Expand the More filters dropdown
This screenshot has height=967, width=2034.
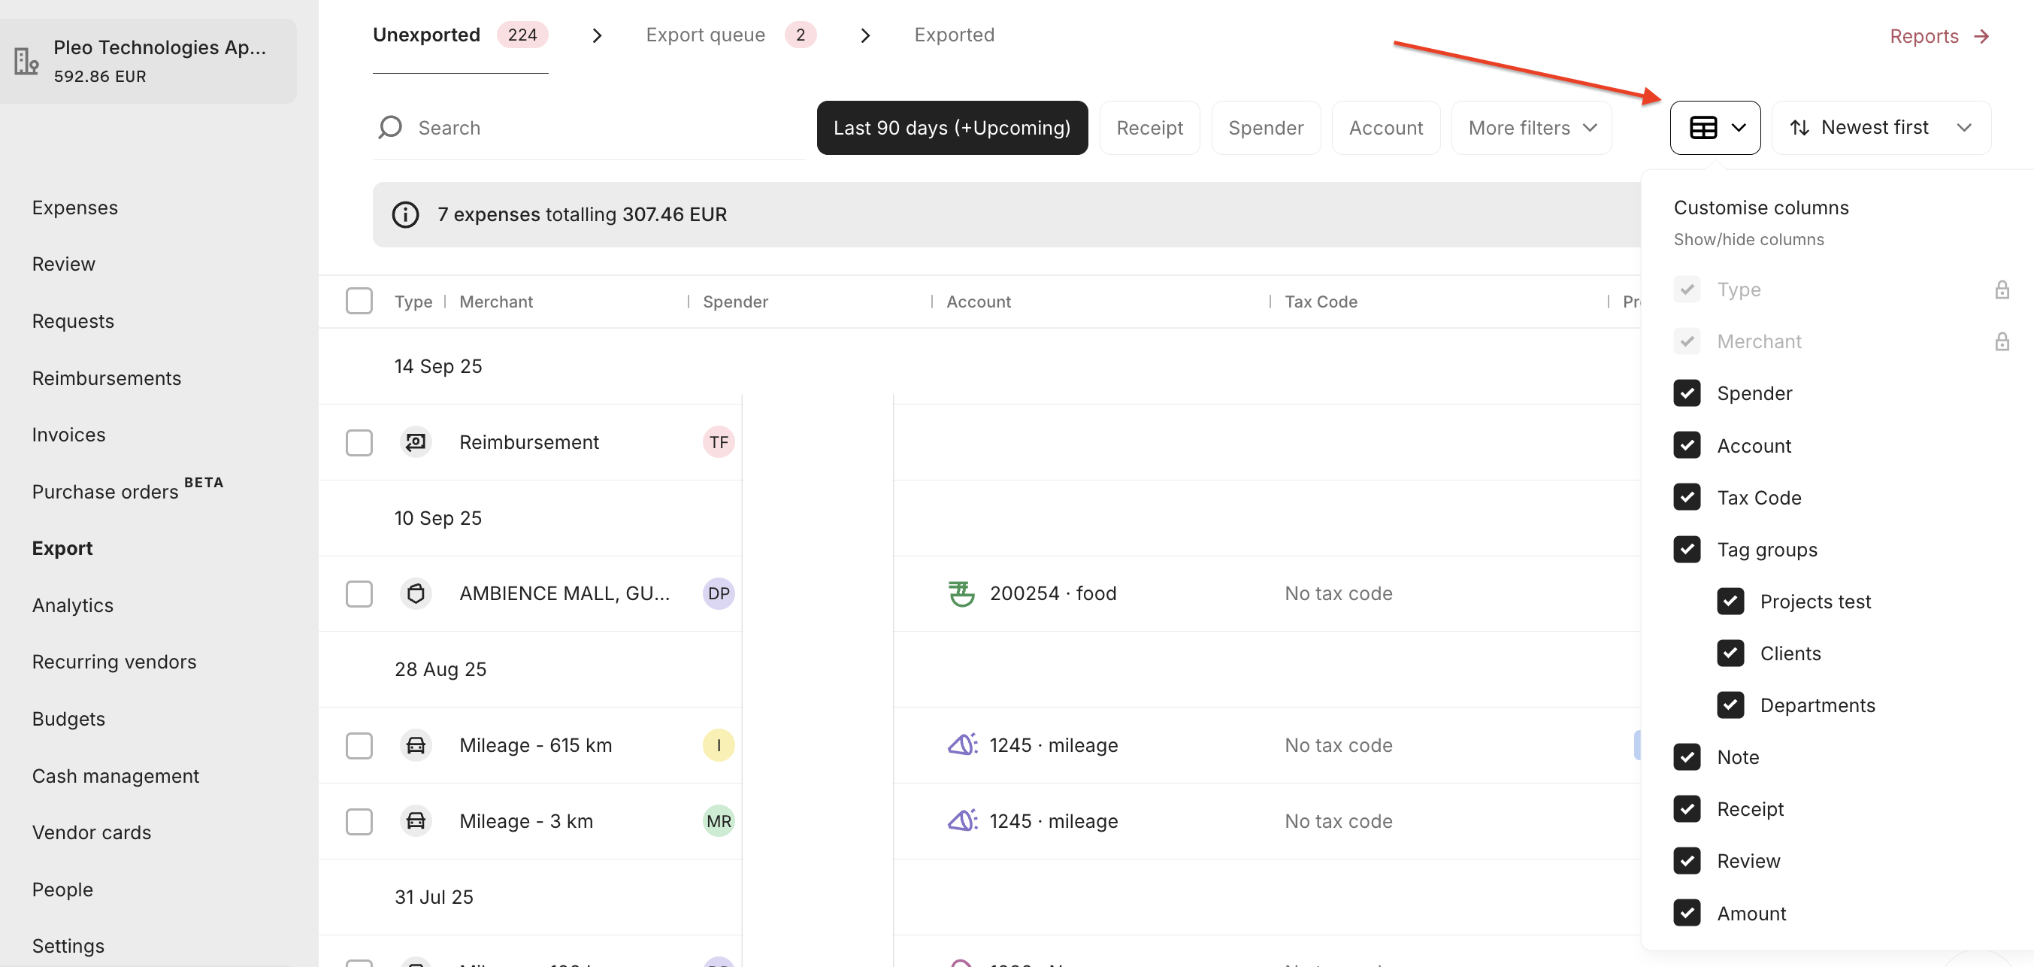(x=1531, y=127)
